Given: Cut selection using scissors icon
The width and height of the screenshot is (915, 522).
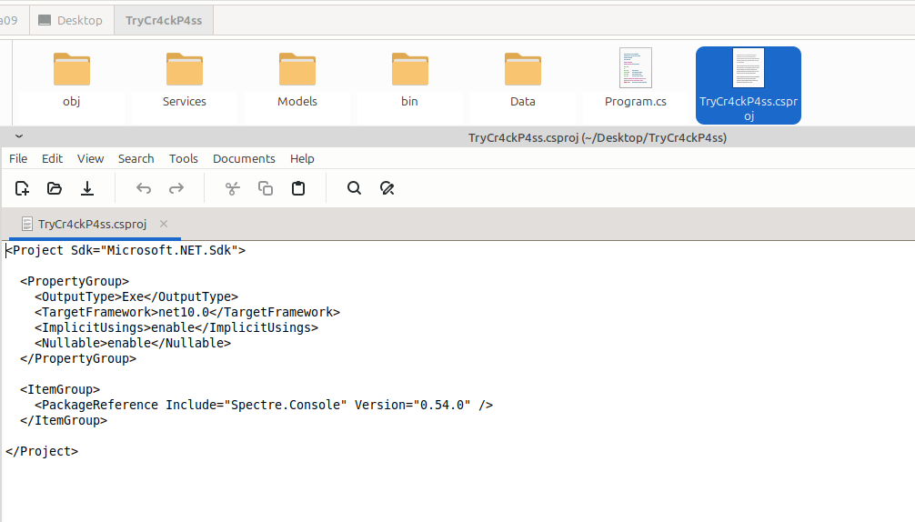Looking at the screenshot, I should click(232, 188).
